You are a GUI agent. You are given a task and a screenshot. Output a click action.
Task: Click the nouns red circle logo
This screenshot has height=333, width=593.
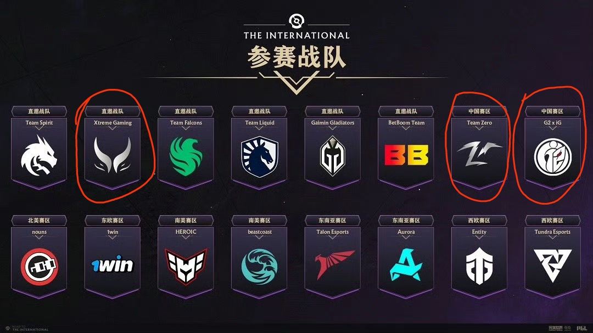40,267
